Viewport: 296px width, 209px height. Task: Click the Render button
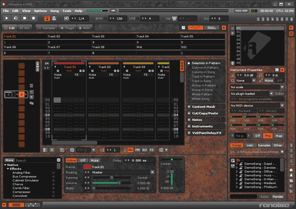click(278, 197)
